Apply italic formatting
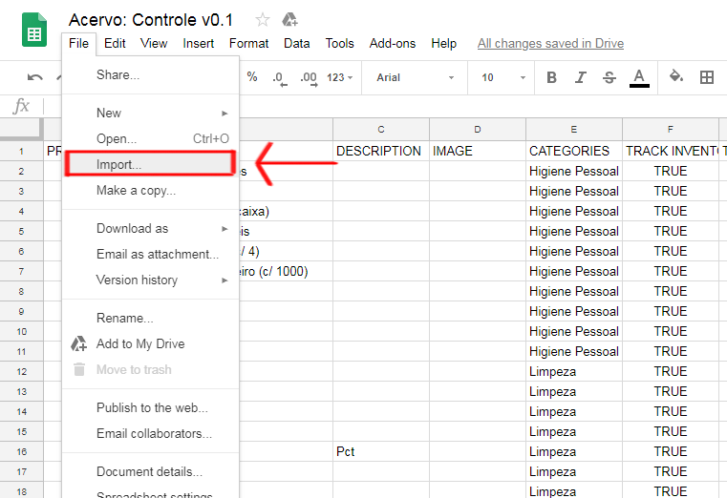727x498 pixels. point(580,77)
